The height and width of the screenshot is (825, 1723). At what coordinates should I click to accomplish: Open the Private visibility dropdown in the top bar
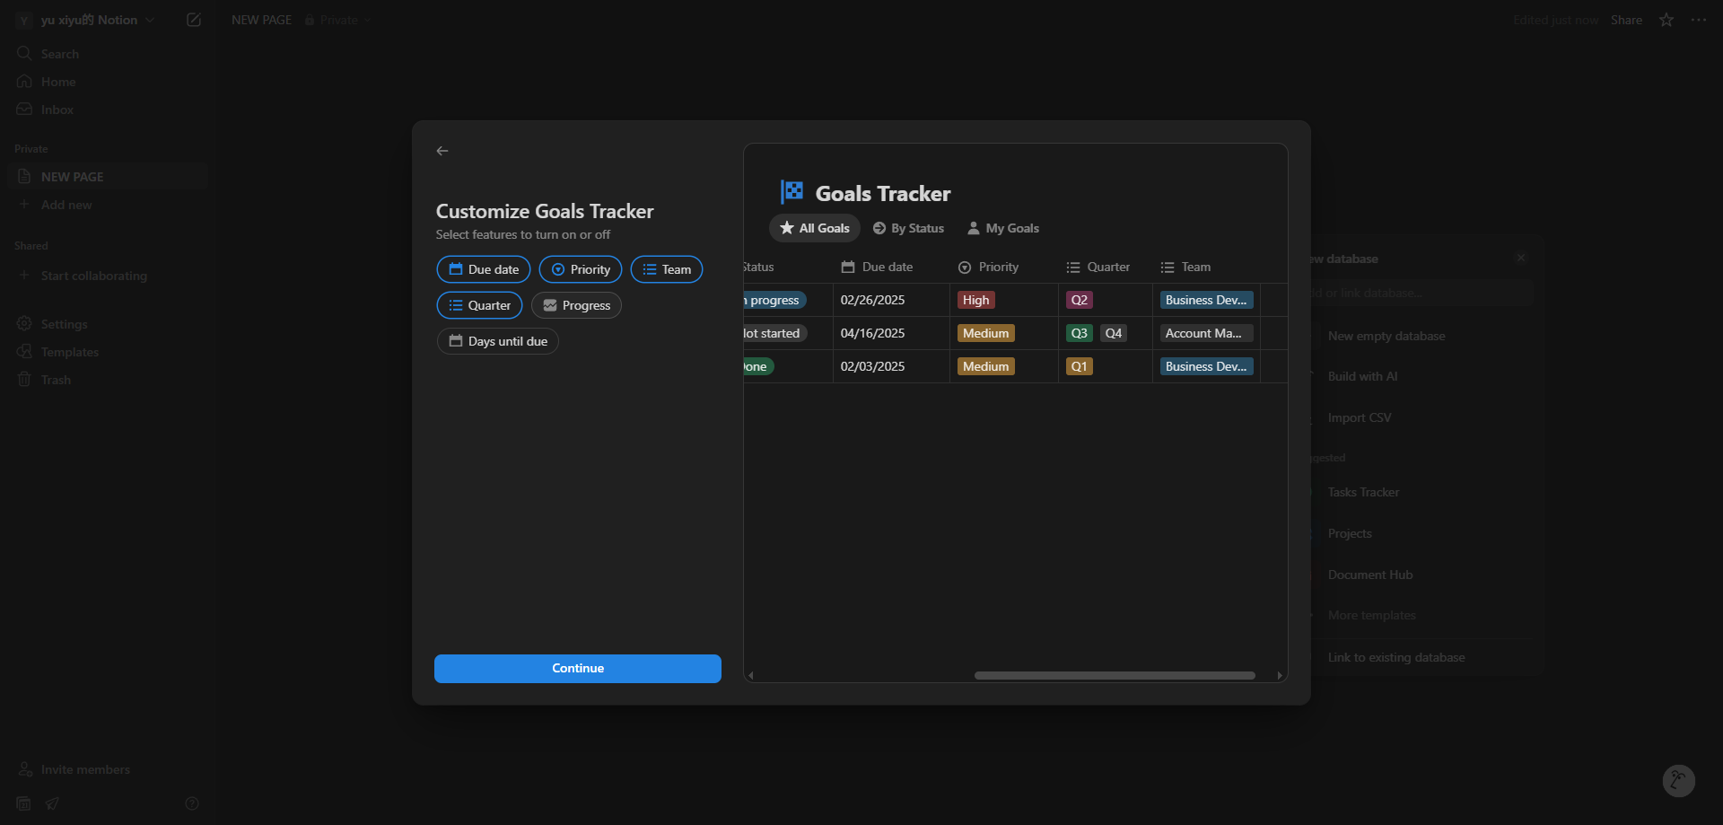tap(337, 20)
